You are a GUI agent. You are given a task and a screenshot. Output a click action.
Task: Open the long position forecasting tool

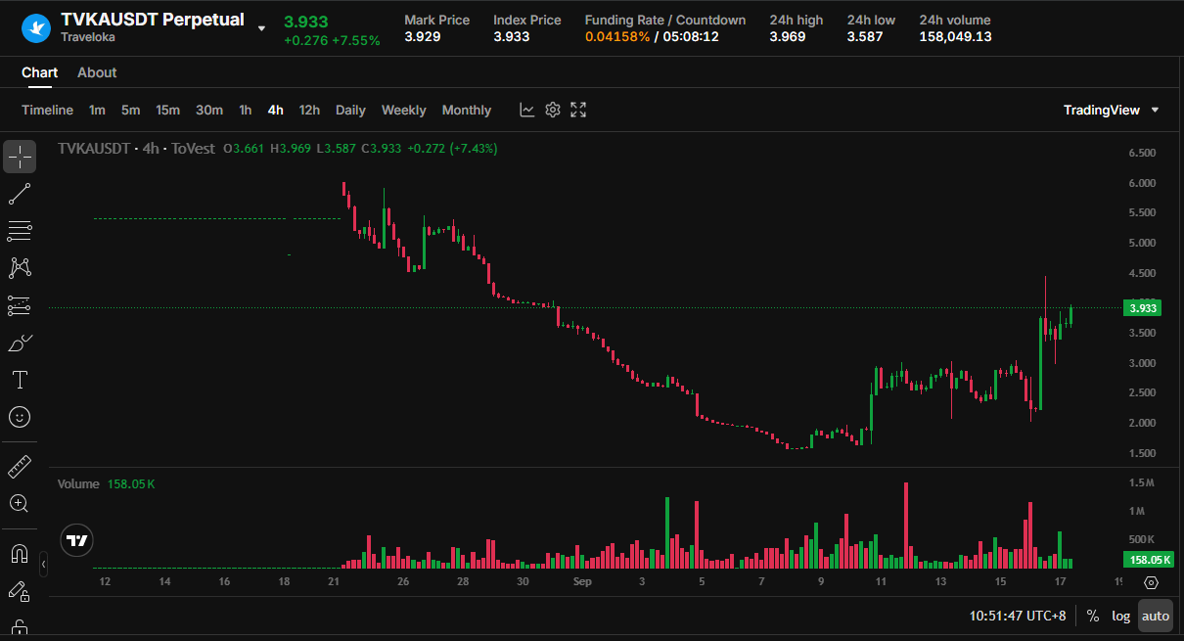click(20, 305)
